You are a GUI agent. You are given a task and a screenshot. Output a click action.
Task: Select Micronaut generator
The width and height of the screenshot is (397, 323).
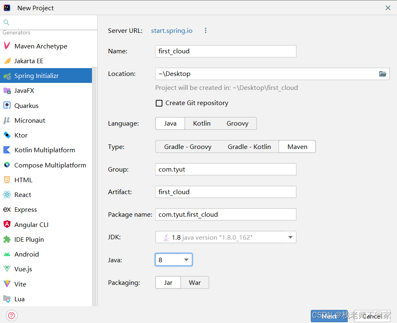point(46,121)
